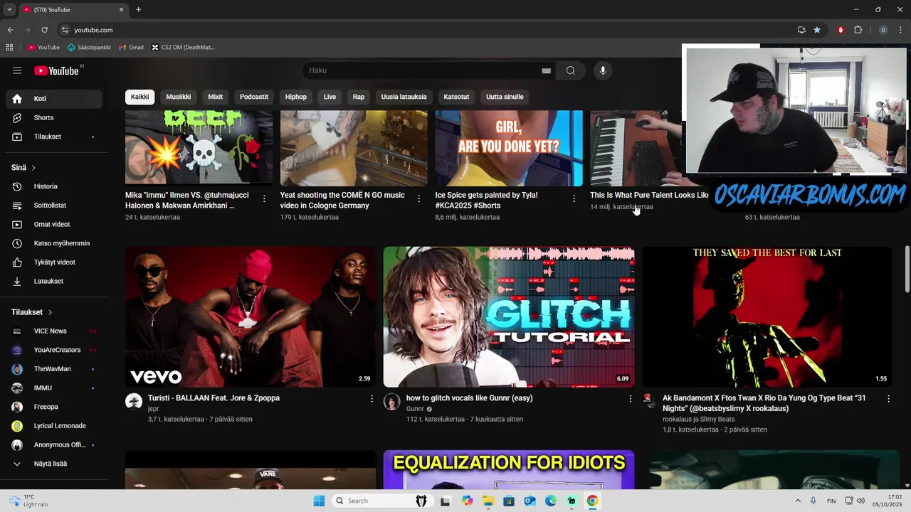This screenshot has width=911, height=512.
Task: Open Lyrical Lemonade subscription channel
Action: pyautogui.click(x=54, y=426)
